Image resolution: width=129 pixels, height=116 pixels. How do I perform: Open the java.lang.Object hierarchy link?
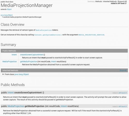pos(7,15)
